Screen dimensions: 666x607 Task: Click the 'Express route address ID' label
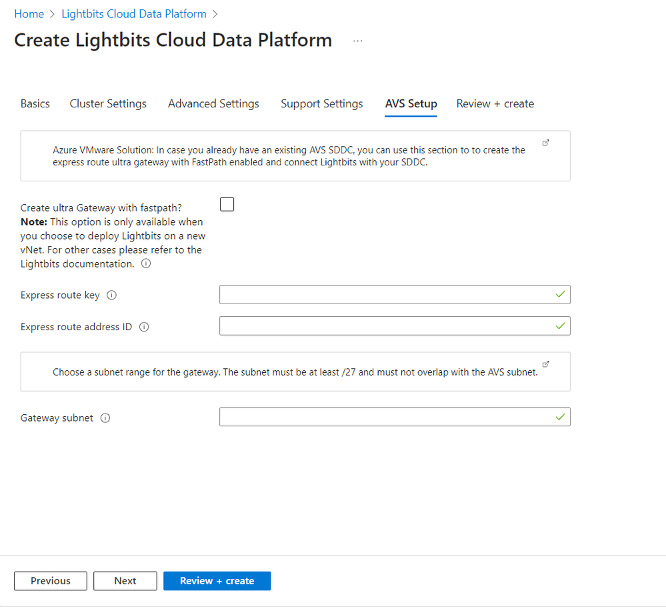[x=76, y=327]
